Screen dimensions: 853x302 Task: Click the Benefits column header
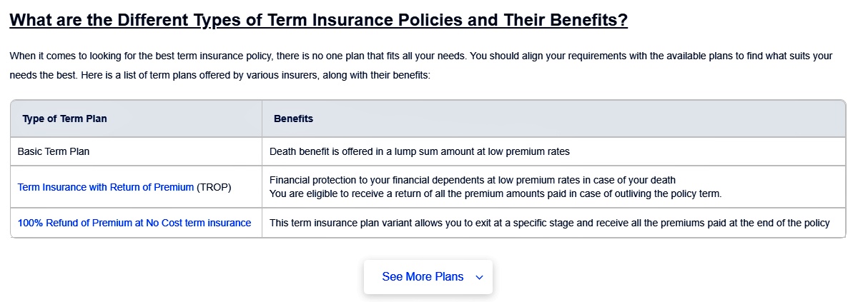293,119
